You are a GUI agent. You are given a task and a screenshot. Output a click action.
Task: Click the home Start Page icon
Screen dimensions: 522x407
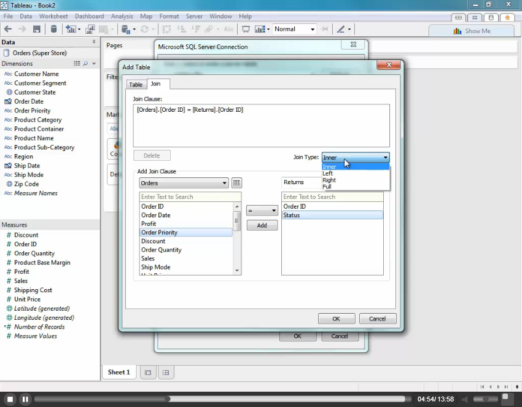click(x=507, y=18)
